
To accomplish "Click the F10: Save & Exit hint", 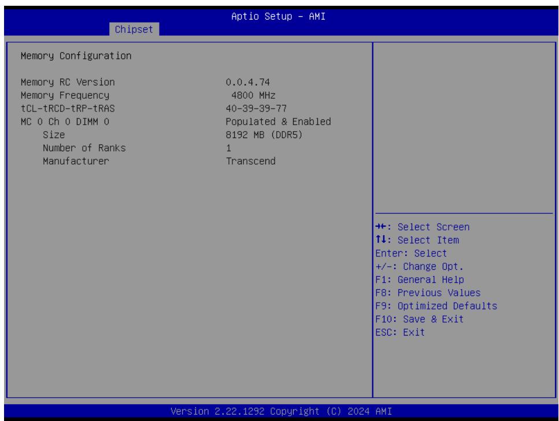I will 420,319.
